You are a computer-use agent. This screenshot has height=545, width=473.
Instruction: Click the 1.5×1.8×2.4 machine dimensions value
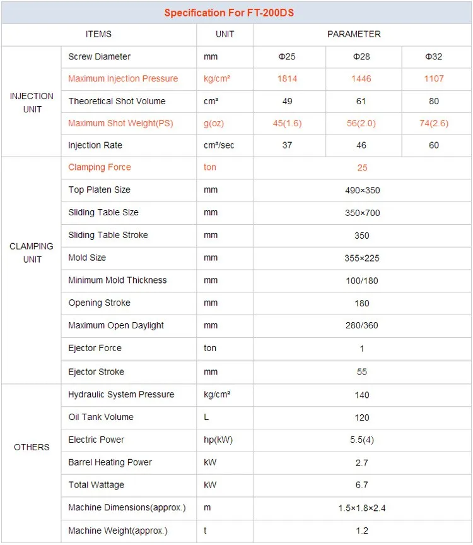pos(362,508)
